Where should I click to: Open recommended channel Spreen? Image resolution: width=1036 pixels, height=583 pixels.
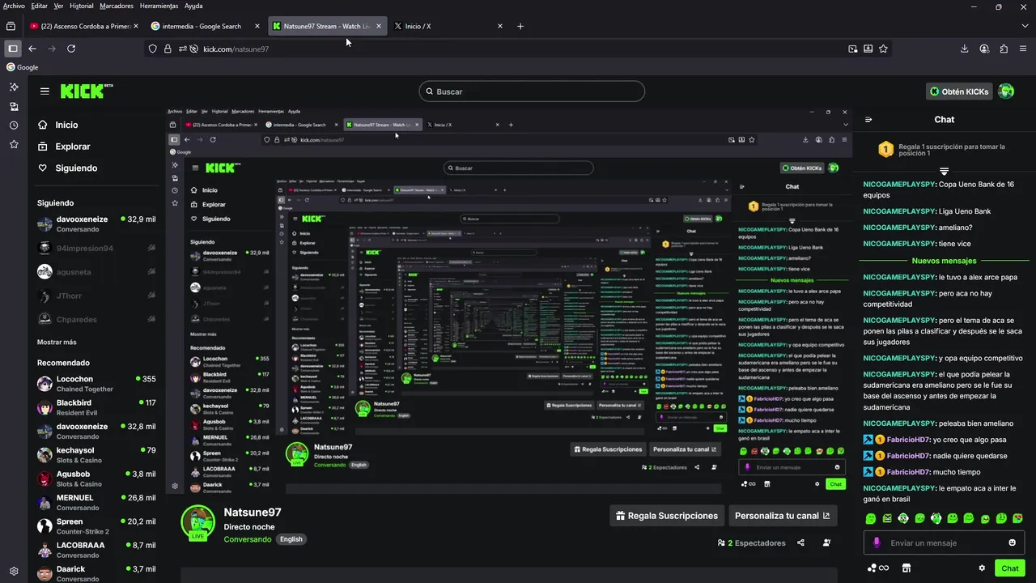coord(96,526)
